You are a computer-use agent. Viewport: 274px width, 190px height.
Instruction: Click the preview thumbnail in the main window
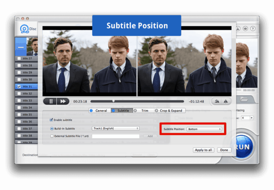(247, 63)
